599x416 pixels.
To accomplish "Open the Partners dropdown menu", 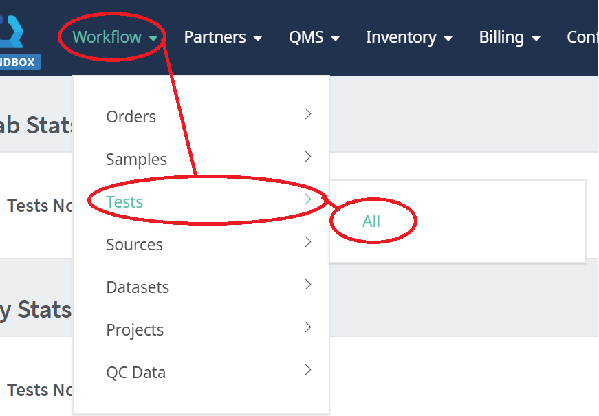I will click(223, 37).
